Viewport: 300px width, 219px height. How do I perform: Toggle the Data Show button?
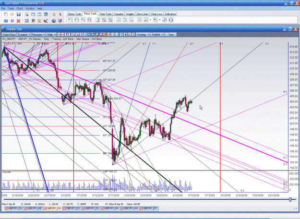pos(9,35)
